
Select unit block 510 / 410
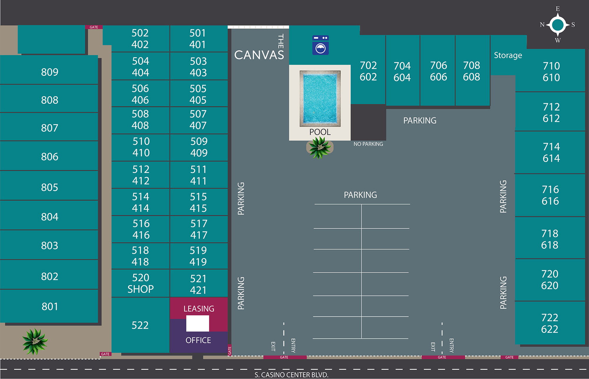click(140, 148)
